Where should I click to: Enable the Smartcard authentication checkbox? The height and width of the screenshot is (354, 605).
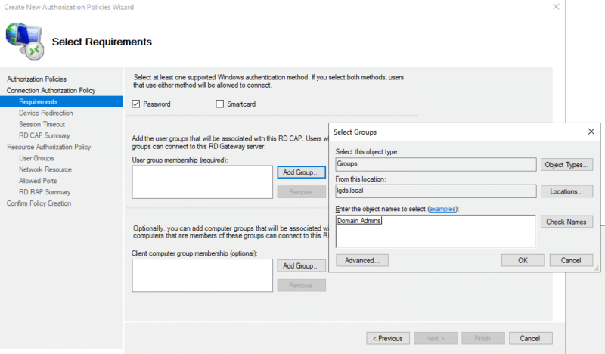coord(220,104)
